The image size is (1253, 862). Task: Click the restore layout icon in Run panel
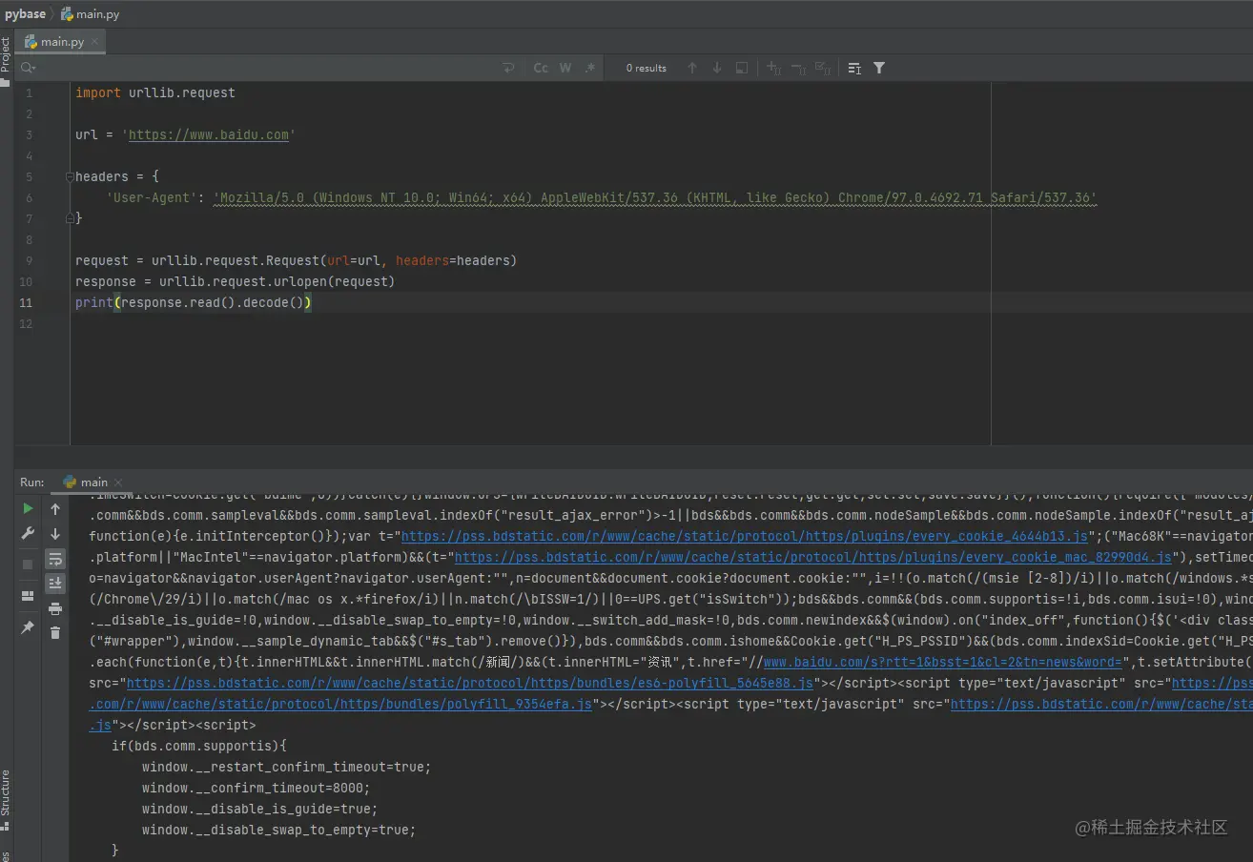[28, 596]
